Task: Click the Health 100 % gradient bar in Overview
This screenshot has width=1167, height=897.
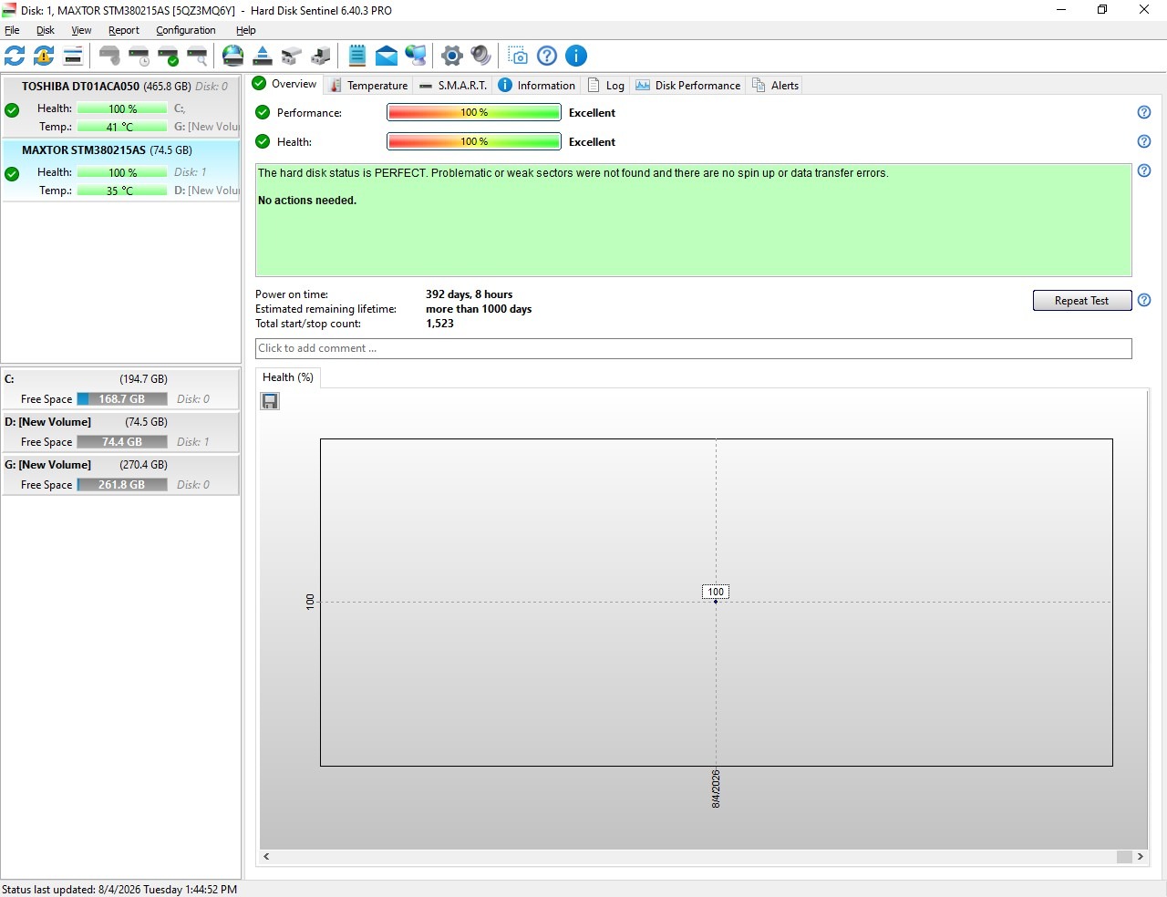Action: [x=474, y=141]
